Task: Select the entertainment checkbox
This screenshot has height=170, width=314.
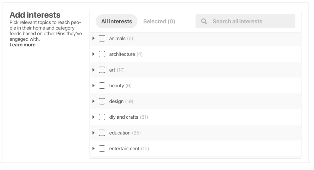Action: (x=102, y=148)
